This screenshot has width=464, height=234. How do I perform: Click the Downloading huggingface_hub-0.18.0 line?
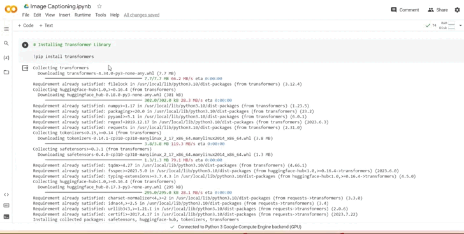pos(110,95)
